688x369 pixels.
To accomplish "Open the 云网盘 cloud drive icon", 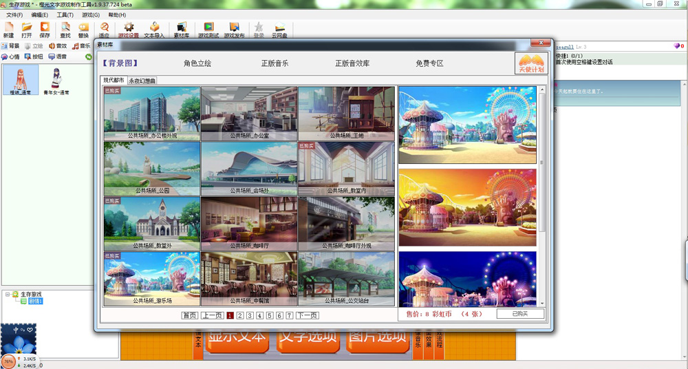I will click(x=279, y=30).
